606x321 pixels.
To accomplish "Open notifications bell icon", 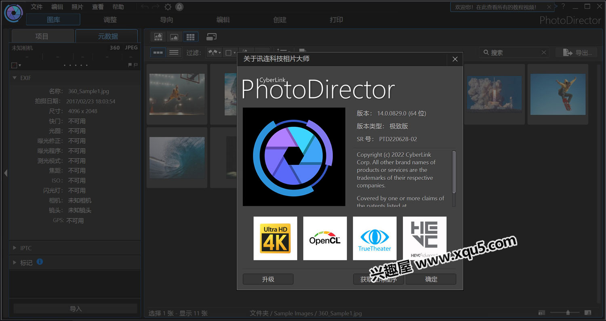I will click(x=179, y=7).
